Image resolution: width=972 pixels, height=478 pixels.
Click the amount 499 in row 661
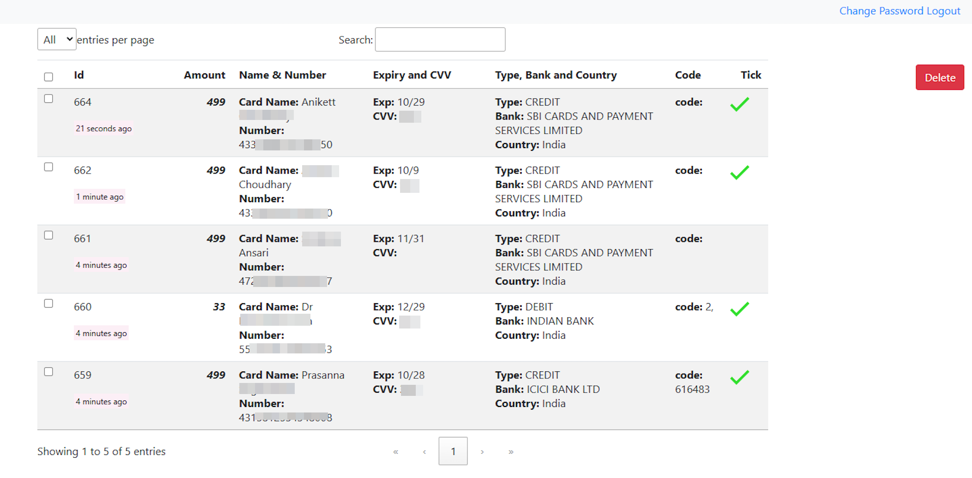click(x=216, y=239)
